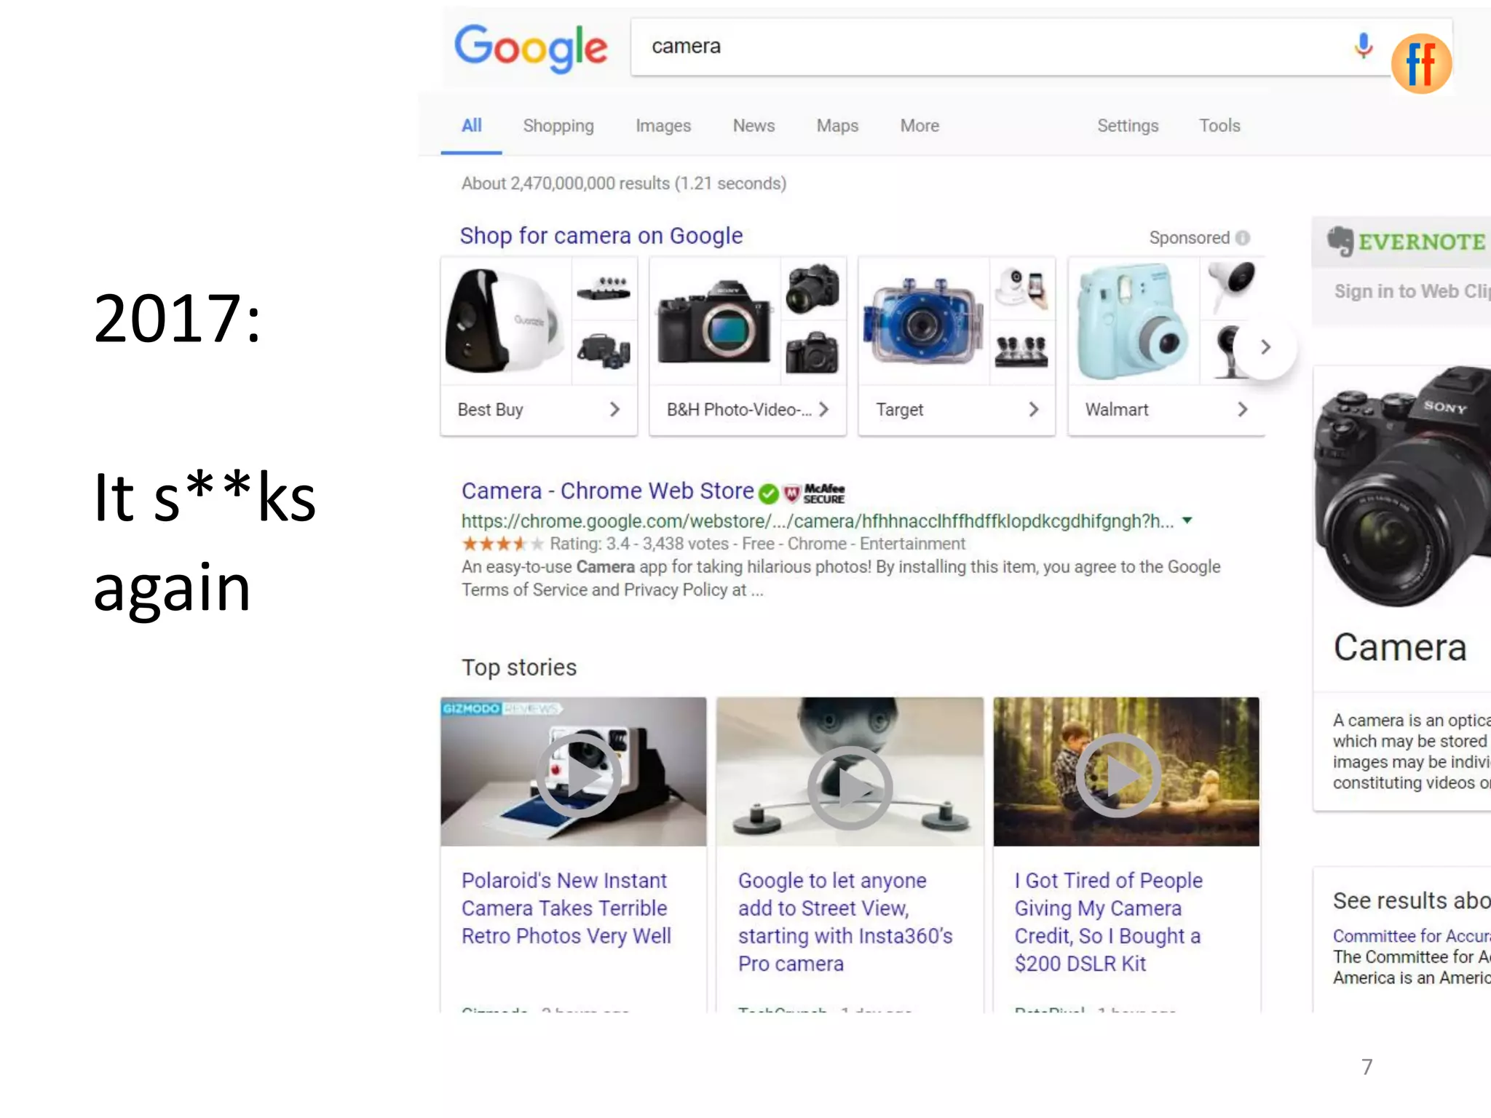Expand the Chrome Web Store URL dropdown arrow
The image size is (1491, 1118).
point(1187,520)
